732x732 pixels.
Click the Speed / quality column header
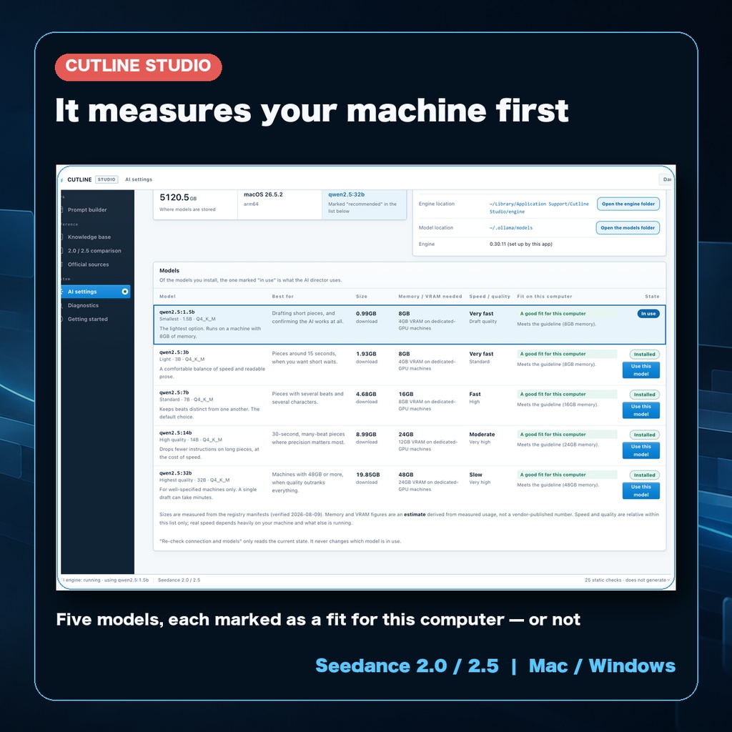point(490,297)
